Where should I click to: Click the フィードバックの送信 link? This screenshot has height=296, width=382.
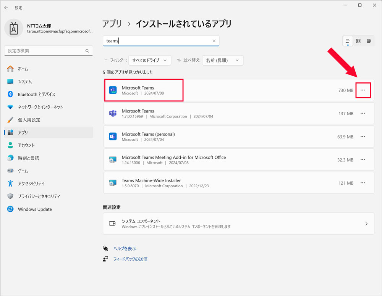click(130, 259)
